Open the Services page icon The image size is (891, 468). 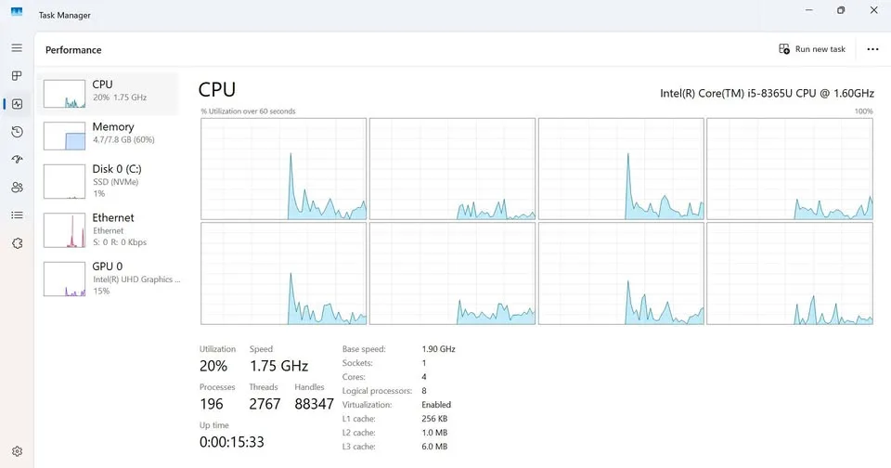(17, 243)
